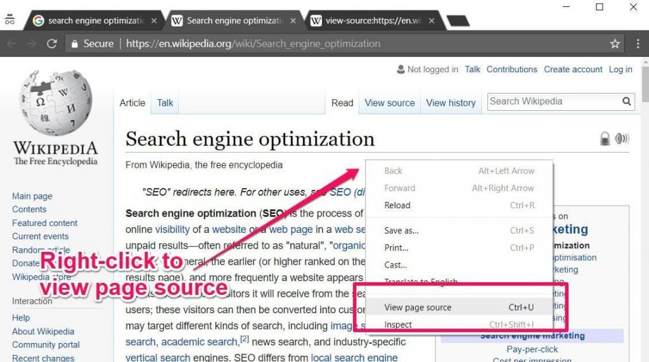Select the Read tab

342,103
